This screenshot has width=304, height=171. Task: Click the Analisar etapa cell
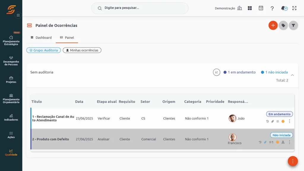coord(104,139)
